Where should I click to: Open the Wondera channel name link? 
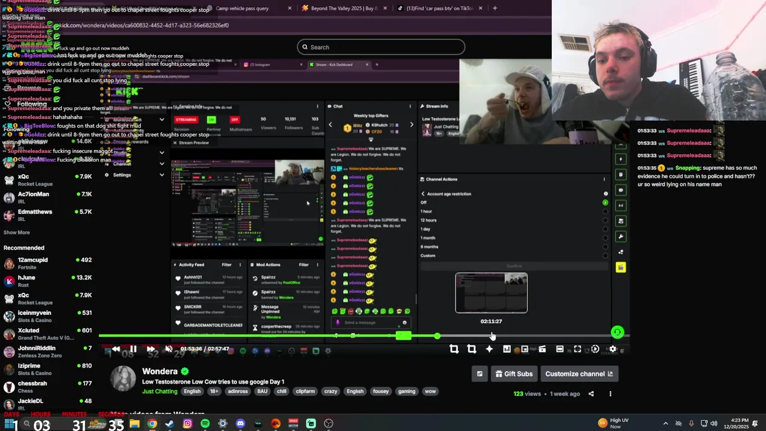point(160,371)
